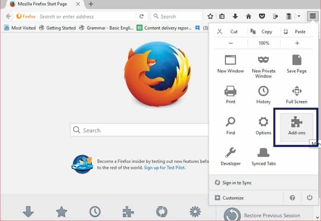Image resolution: width=321 pixels, height=221 pixels.
Task: Open the hamburger menu button
Action: pyautogui.click(x=313, y=16)
